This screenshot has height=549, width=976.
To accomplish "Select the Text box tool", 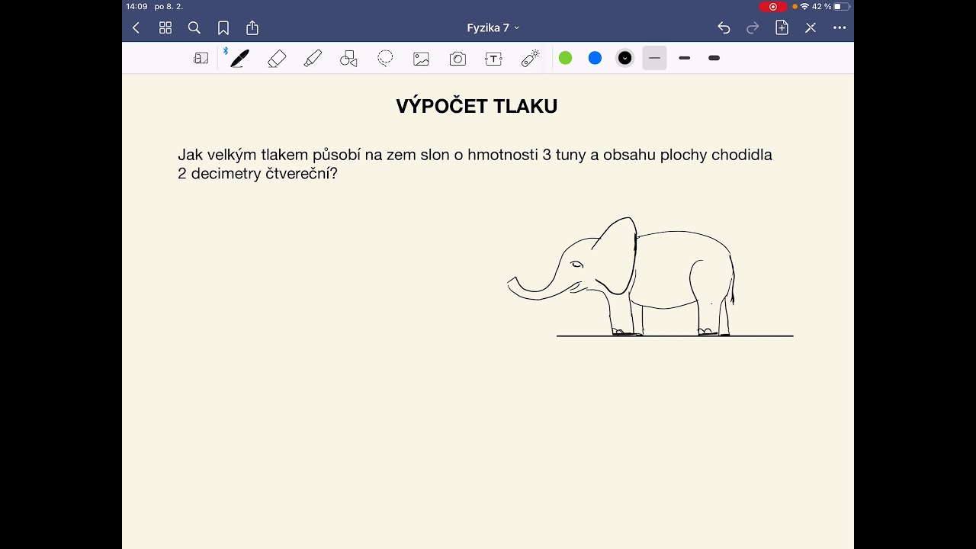I will coord(494,59).
